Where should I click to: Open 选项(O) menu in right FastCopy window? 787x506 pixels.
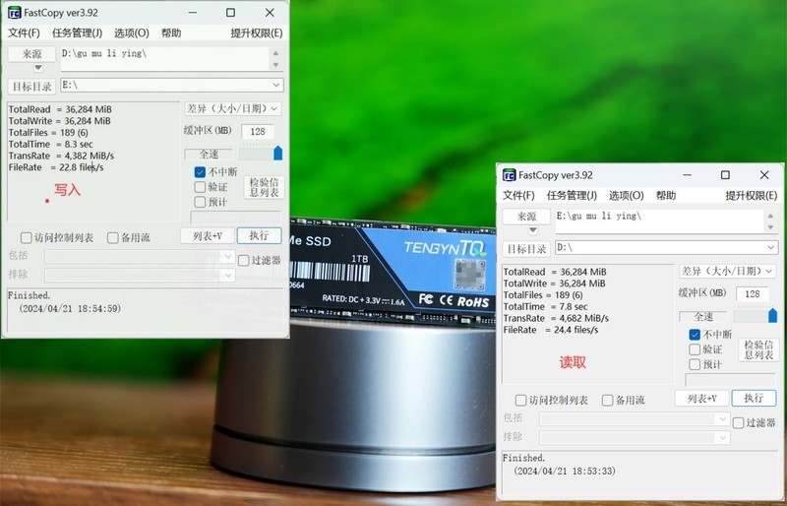[x=627, y=196]
